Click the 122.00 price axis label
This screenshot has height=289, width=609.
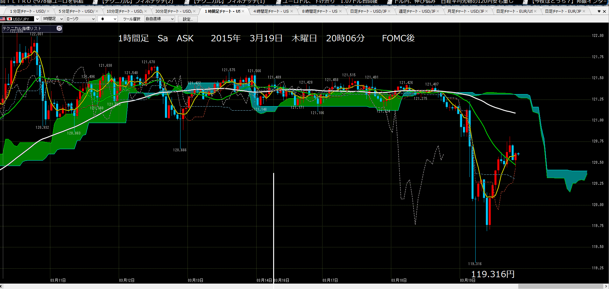598,36
